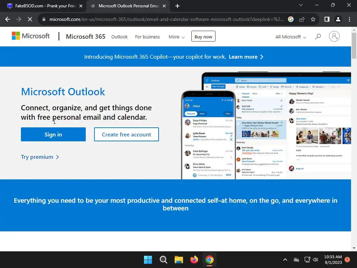Image resolution: width=357 pixels, height=268 pixels.
Task: Click the sign-in account avatar icon
Action: 334,36
